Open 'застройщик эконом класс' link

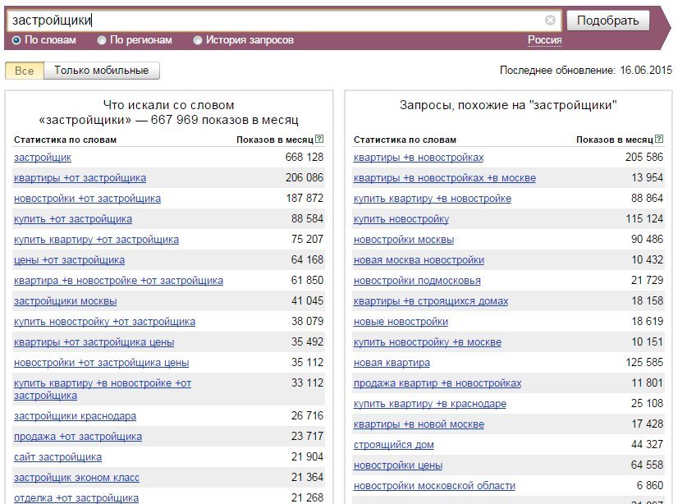coord(76,478)
